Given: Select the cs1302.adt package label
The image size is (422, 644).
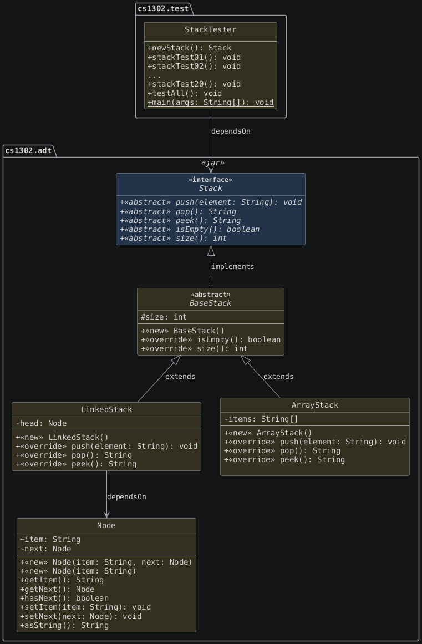Looking at the screenshot, I should click(28, 150).
